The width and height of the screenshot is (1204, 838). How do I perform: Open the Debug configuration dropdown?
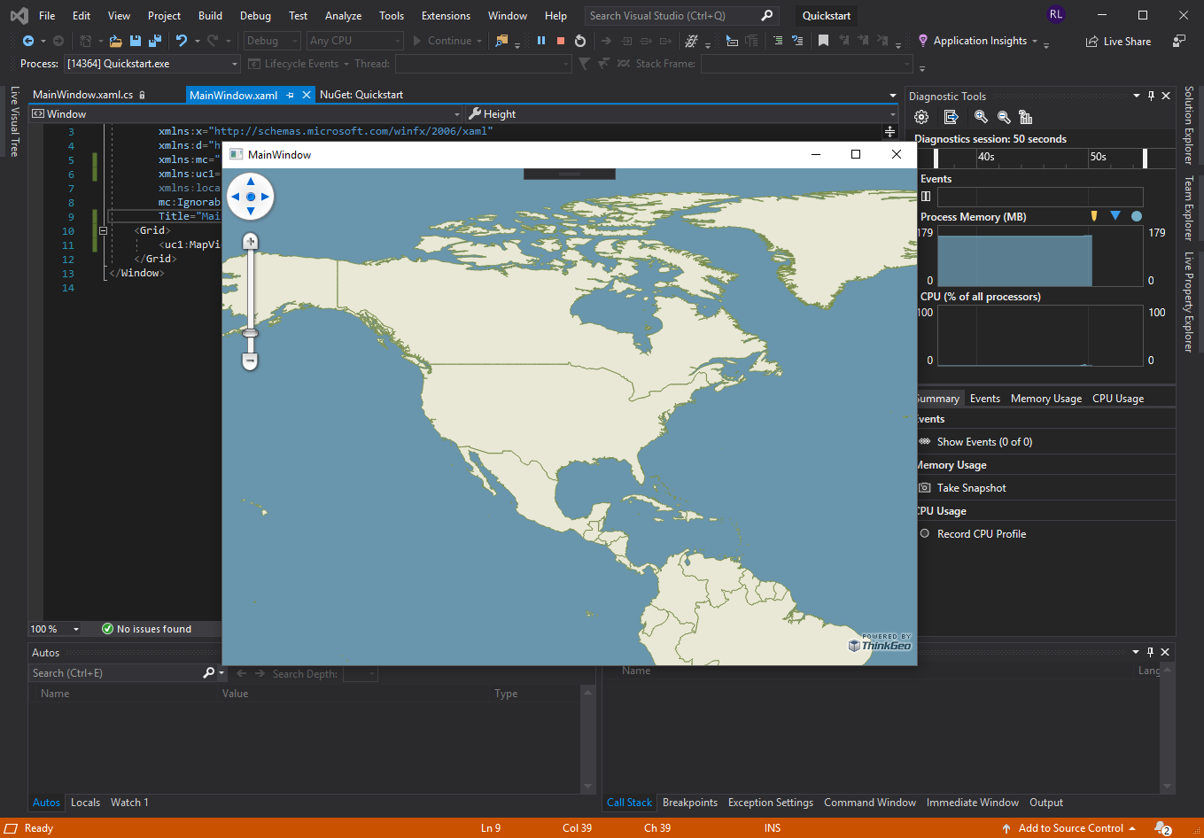point(271,40)
